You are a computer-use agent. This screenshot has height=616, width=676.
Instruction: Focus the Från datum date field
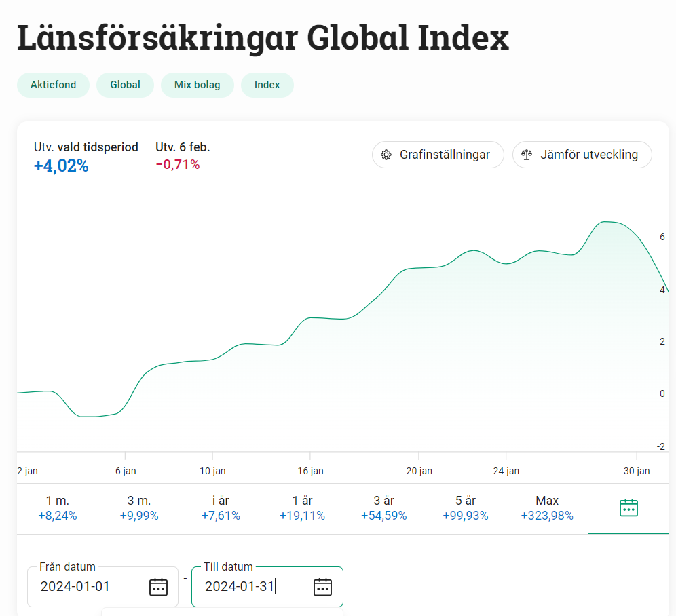(88, 587)
